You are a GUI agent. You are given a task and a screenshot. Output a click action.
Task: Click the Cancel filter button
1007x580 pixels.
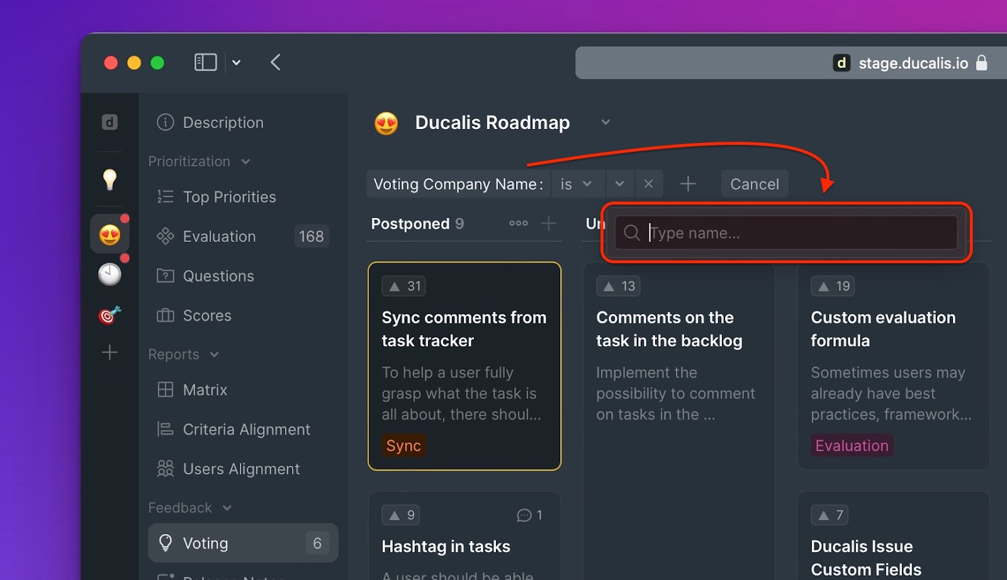[754, 184]
